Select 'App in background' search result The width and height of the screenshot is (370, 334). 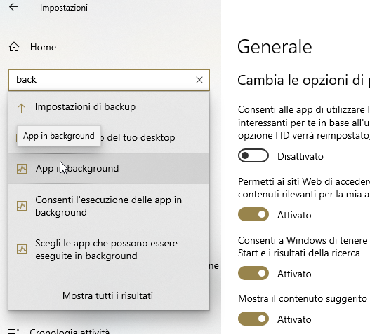[109, 169]
